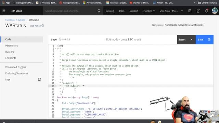The width and height of the screenshot is (219, 123).
Task: Open the notifications bell
Action: pos(206,11)
